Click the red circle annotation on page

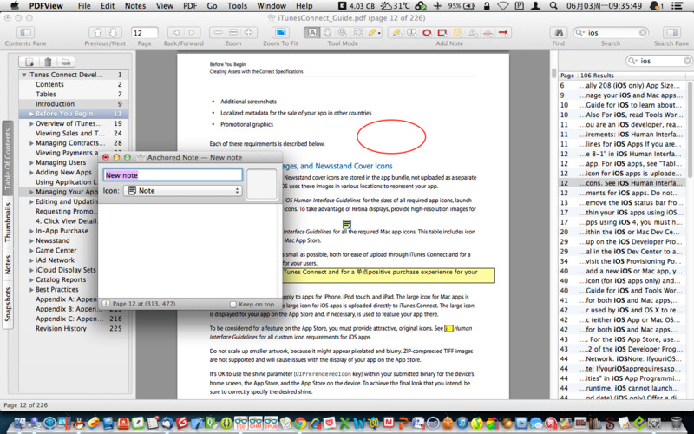(391, 136)
